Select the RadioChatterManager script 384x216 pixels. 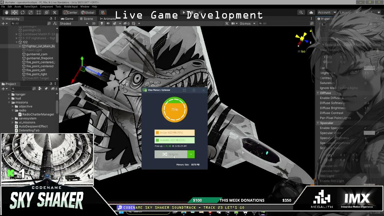coord(36,114)
